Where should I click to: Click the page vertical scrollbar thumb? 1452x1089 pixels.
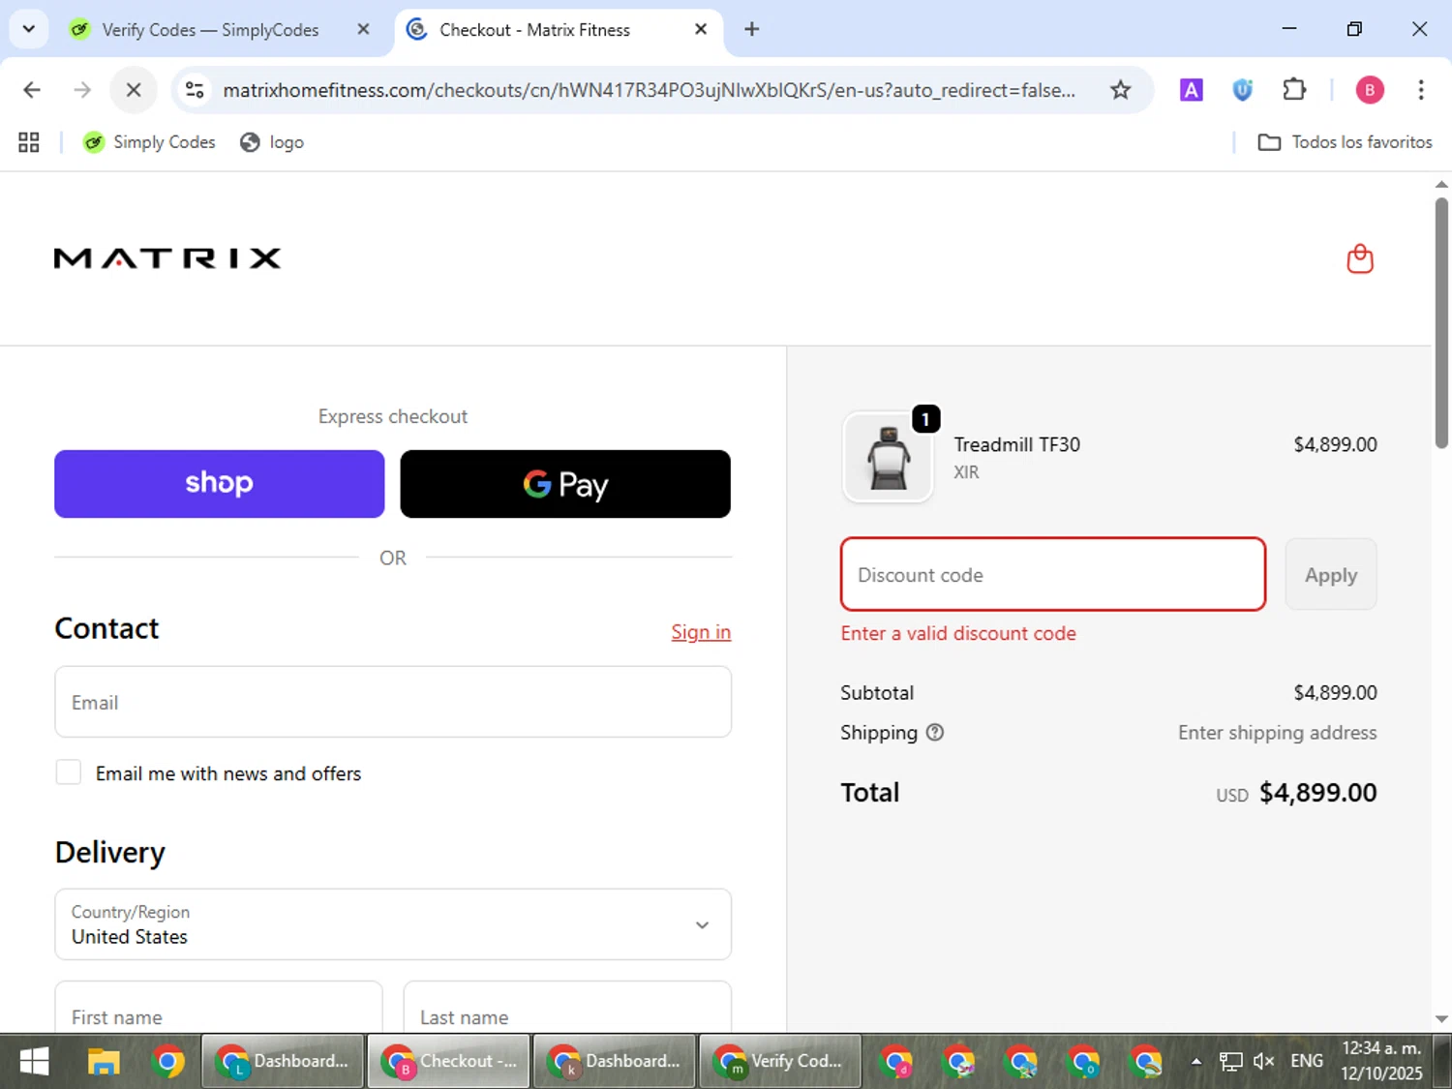[1441, 323]
